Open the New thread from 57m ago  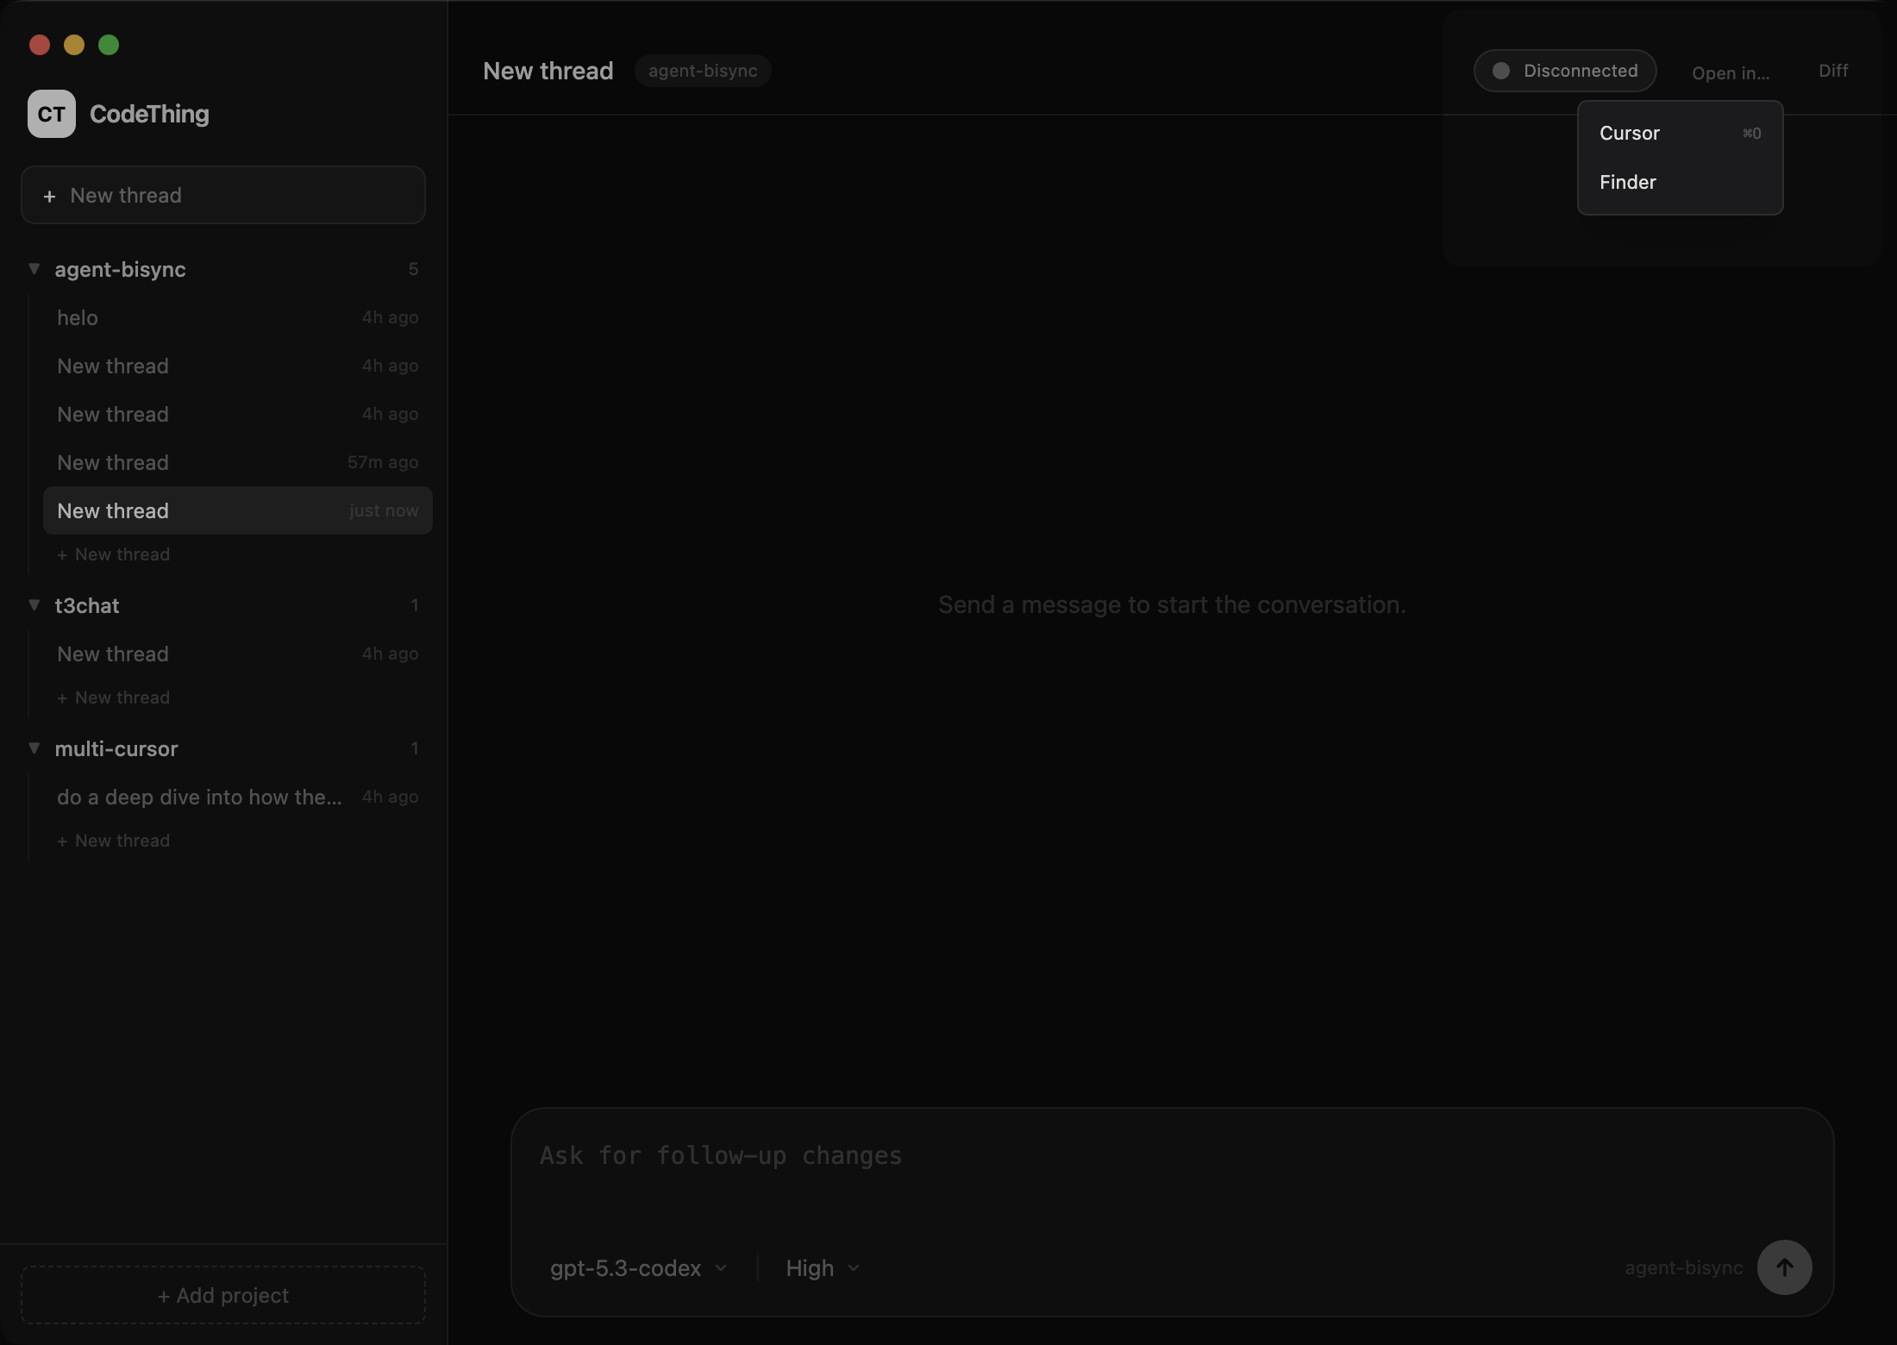(x=238, y=462)
